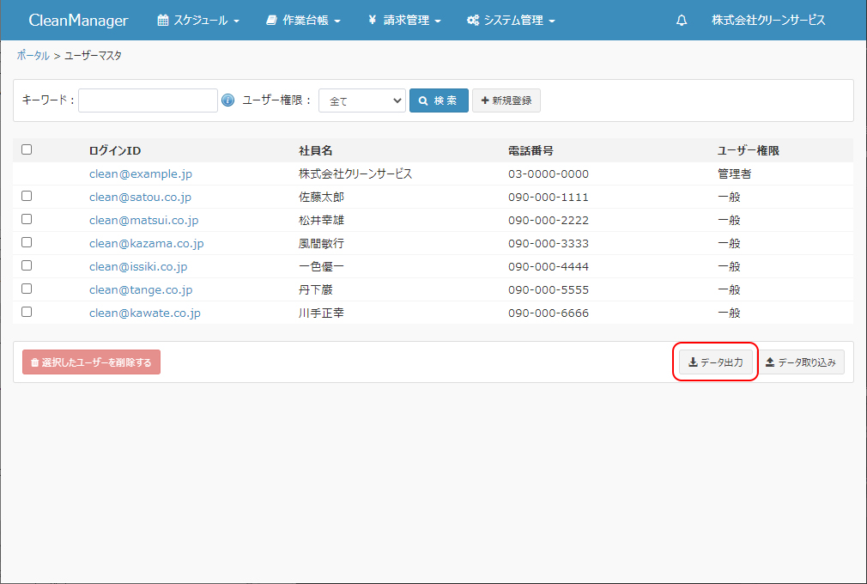867x584 pixels.
Task: Select the checkbox for 川手正幸 row
Action: [x=27, y=312]
